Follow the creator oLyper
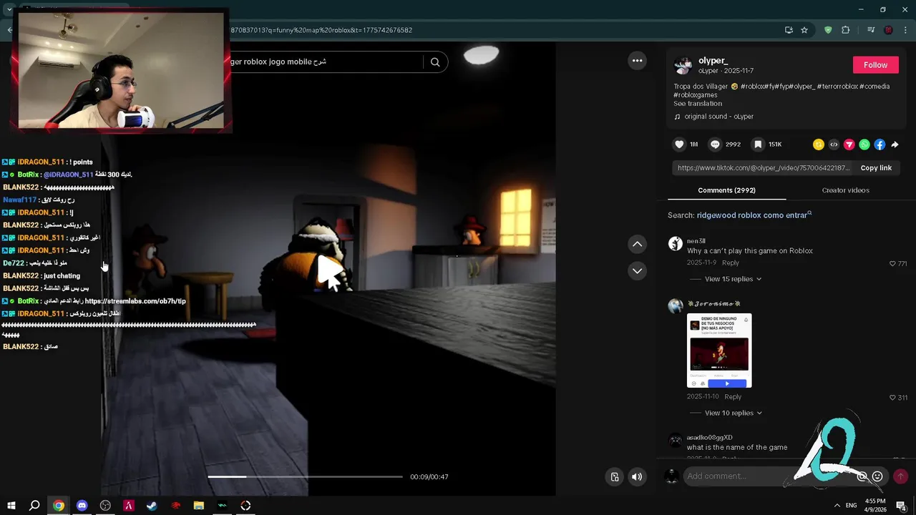 [x=875, y=65]
